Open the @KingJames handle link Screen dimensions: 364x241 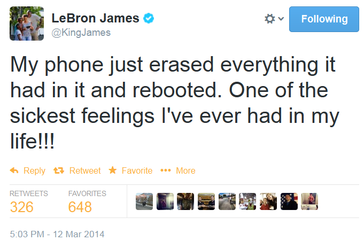coord(81,33)
